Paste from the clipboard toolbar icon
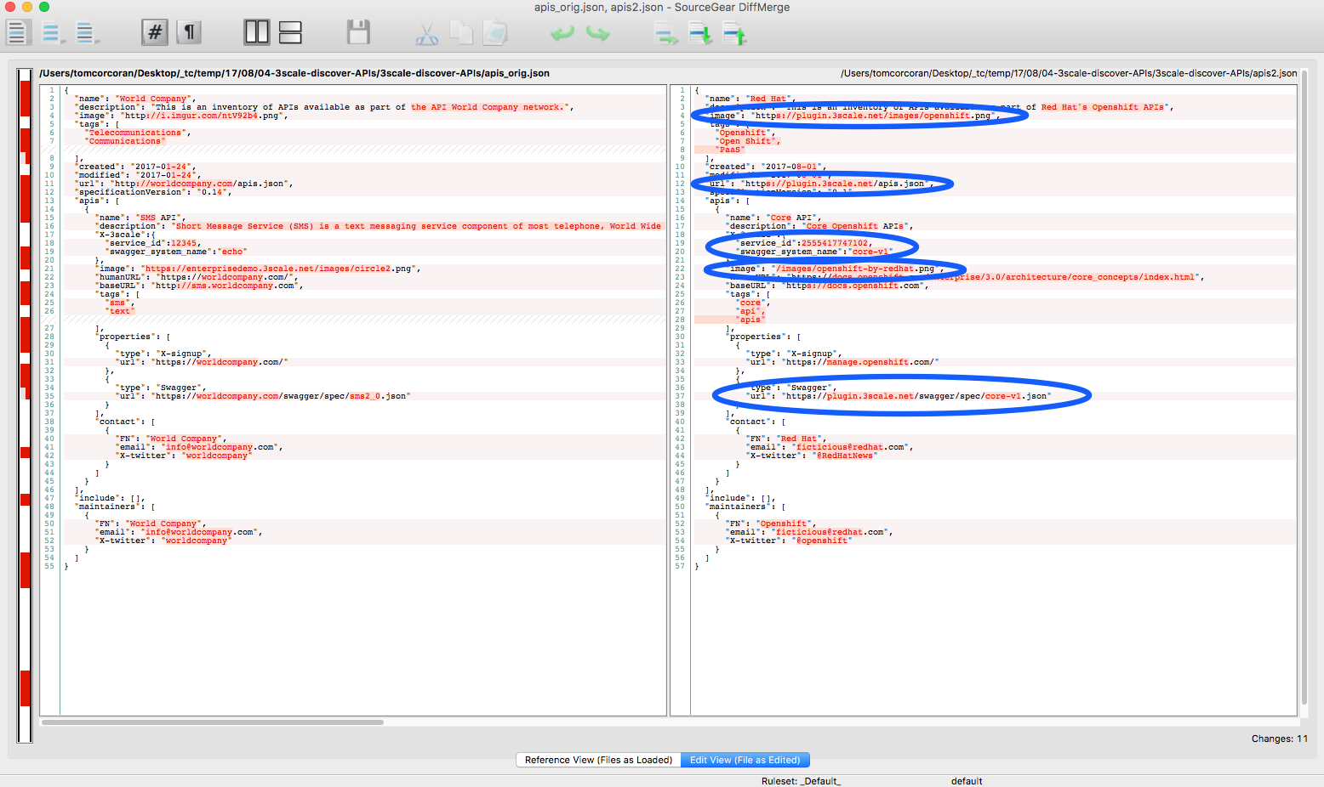The height and width of the screenshot is (787, 1324). click(x=494, y=33)
